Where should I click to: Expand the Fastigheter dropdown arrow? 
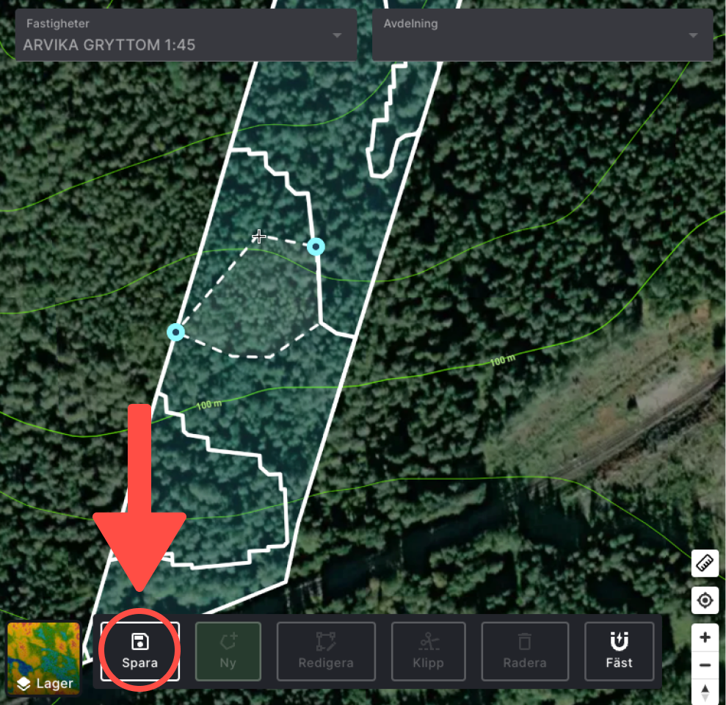(x=337, y=35)
